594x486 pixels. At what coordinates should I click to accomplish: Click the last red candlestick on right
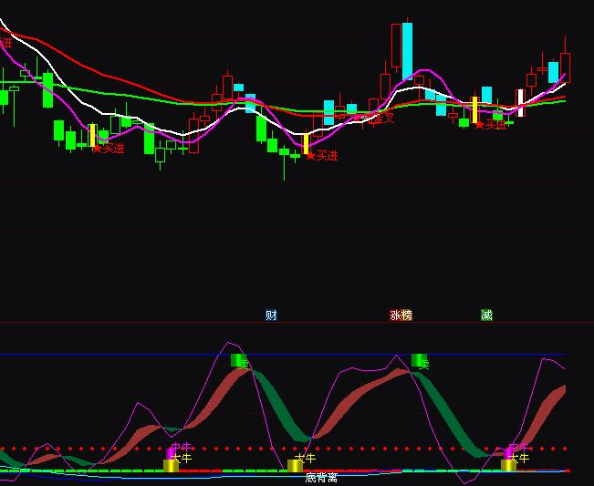click(566, 66)
